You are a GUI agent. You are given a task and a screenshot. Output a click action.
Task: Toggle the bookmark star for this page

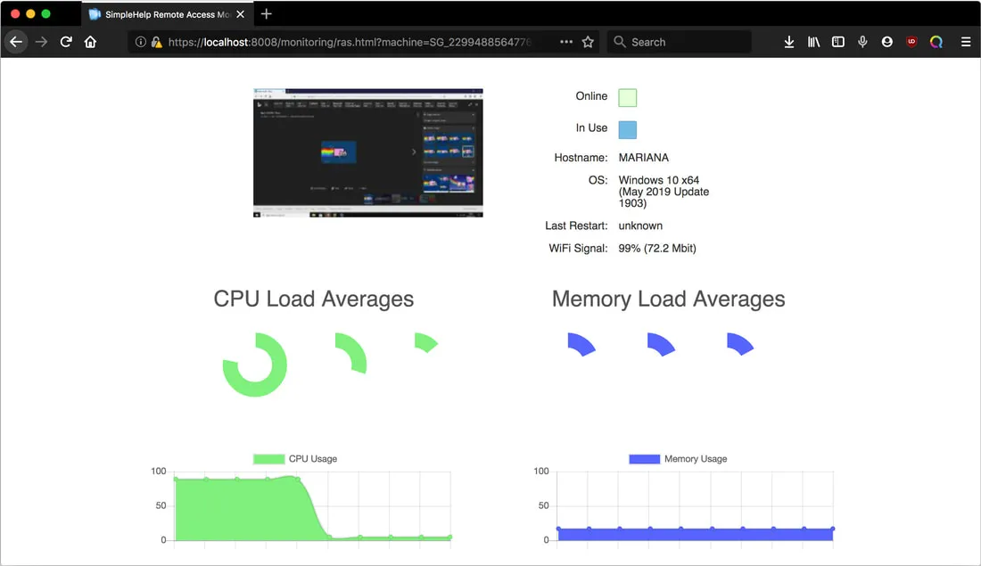[588, 41]
